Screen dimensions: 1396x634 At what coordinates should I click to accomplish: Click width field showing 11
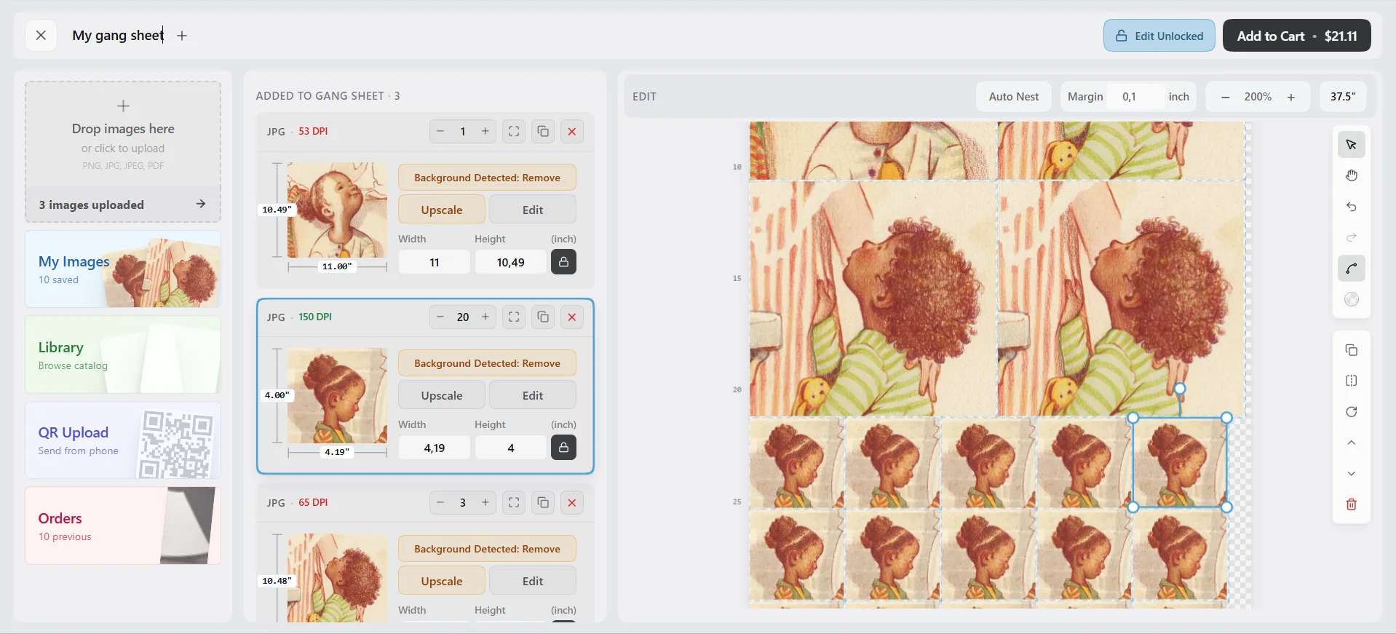(435, 262)
